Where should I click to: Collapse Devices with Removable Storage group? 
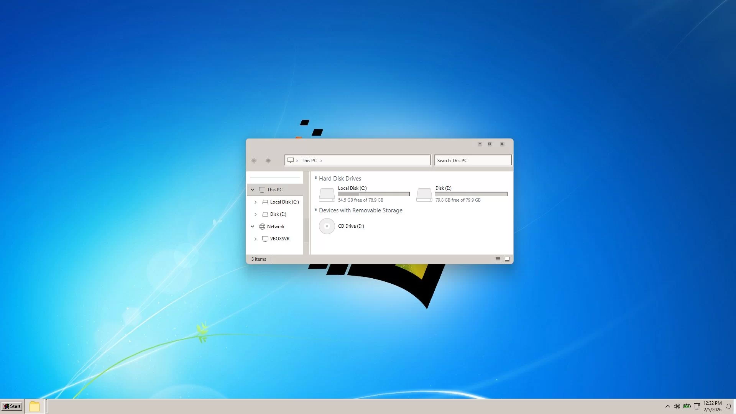click(x=316, y=210)
